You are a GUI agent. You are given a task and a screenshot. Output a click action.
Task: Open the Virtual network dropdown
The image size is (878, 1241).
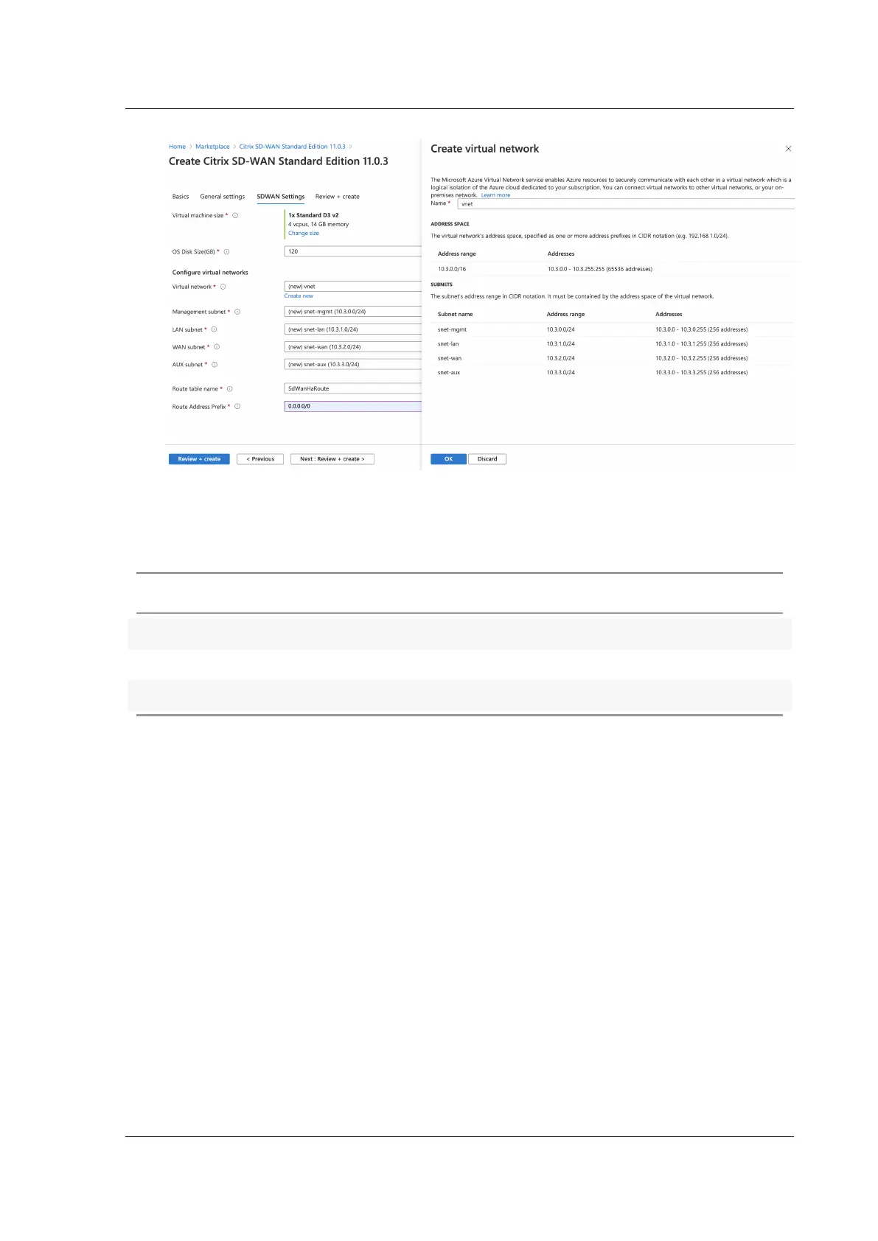352,287
